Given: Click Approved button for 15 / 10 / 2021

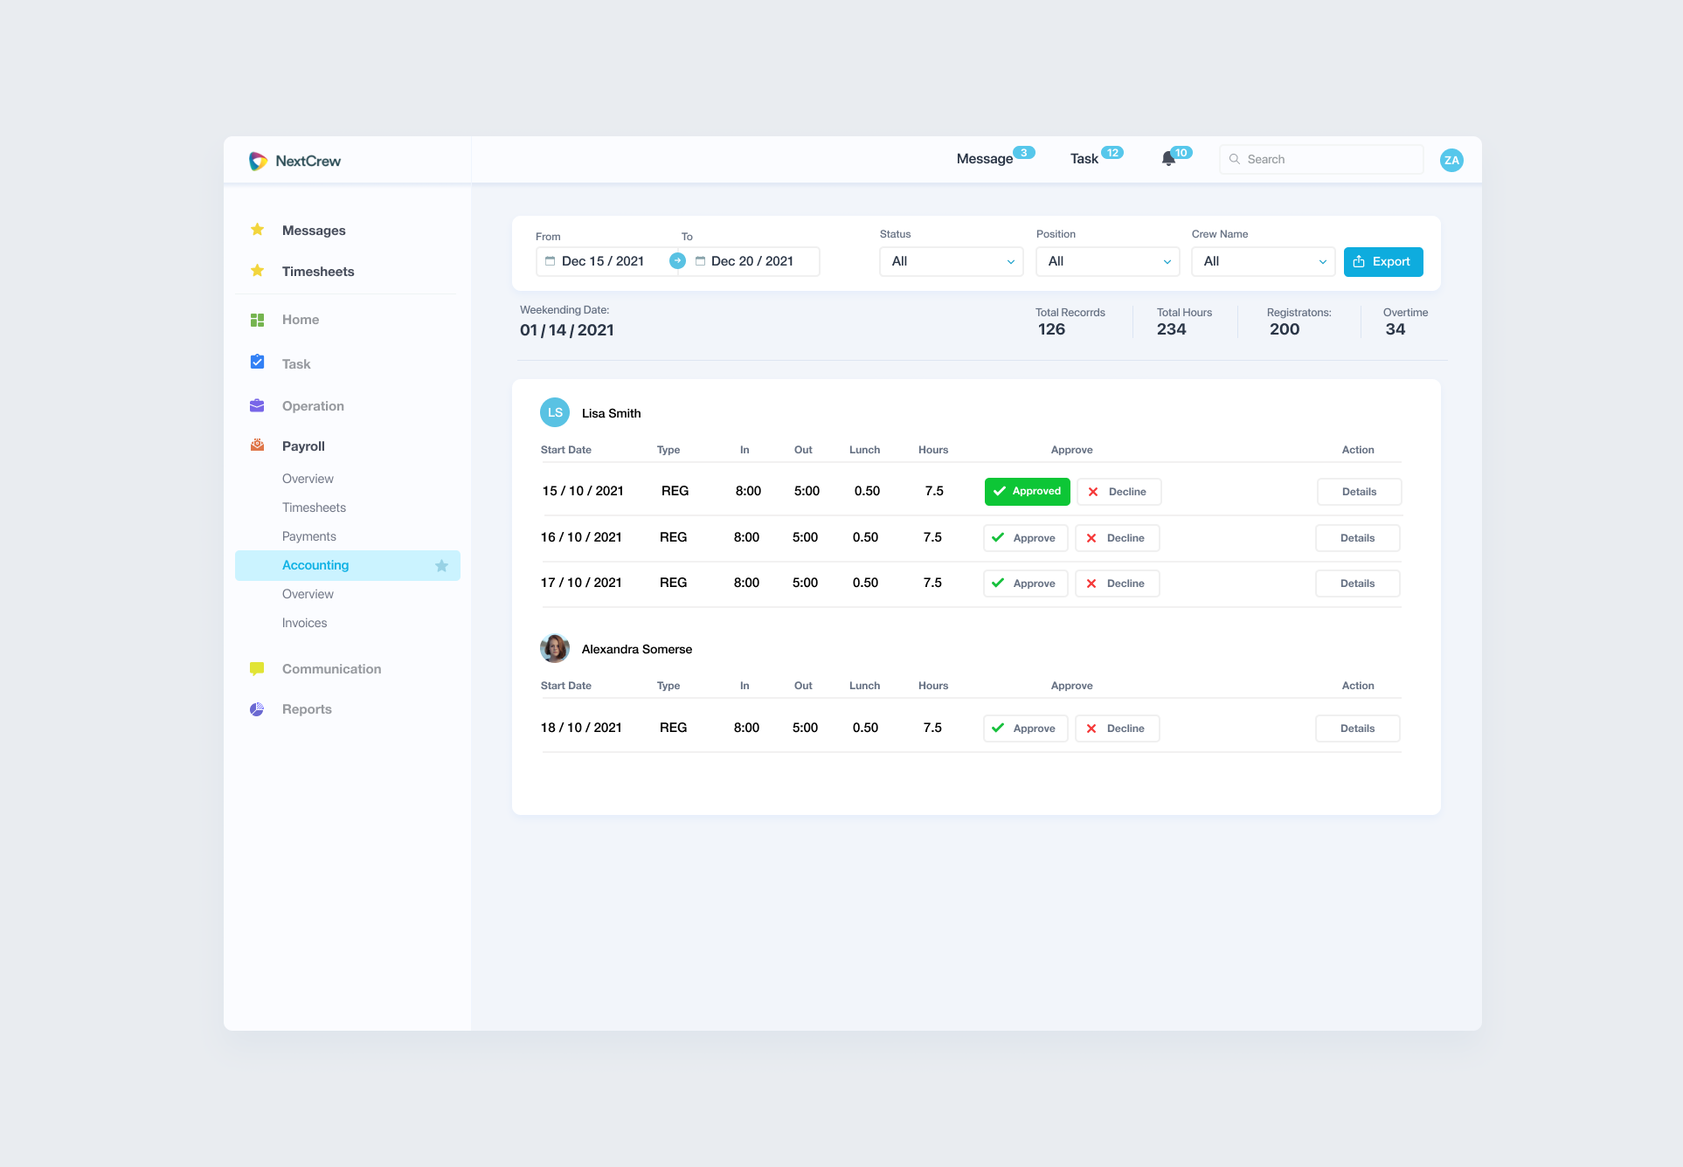Looking at the screenshot, I should pyautogui.click(x=1027, y=492).
